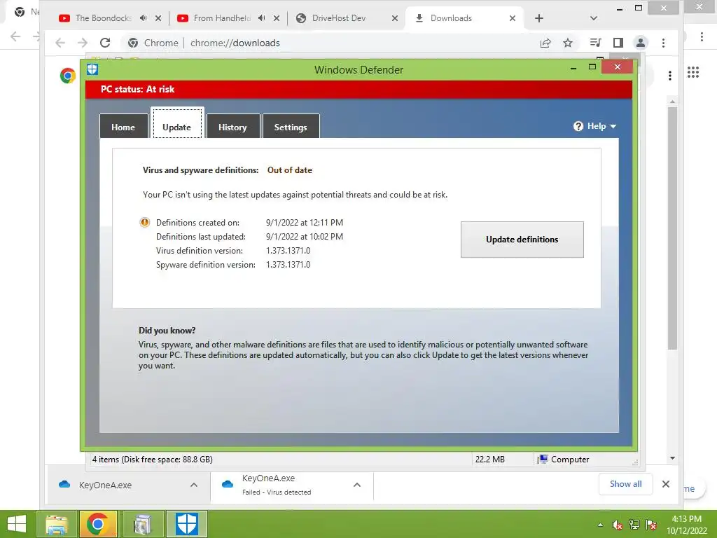Open a new Chrome tab
The width and height of the screenshot is (717, 538).
(x=539, y=18)
